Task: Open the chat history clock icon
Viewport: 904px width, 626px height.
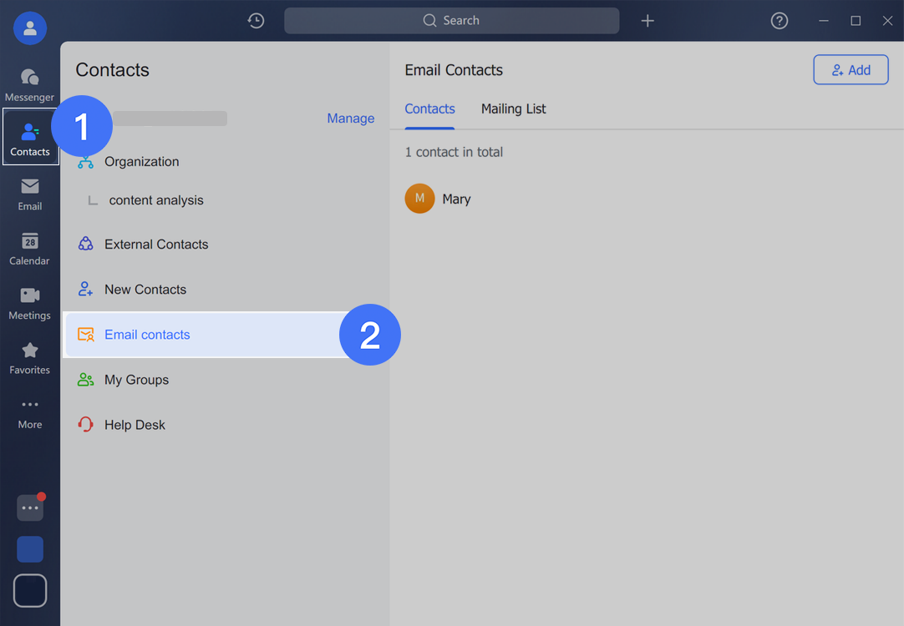Action: click(256, 20)
